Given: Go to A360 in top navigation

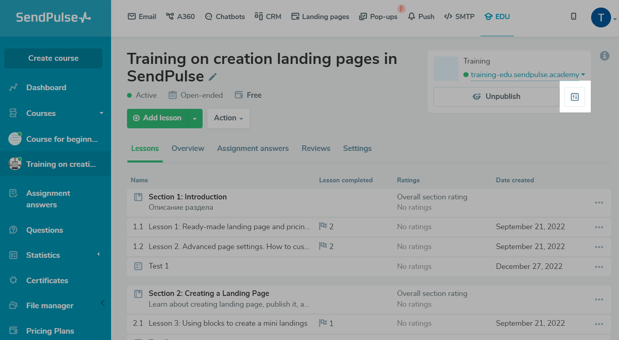Looking at the screenshot, I should click(180, 17).
